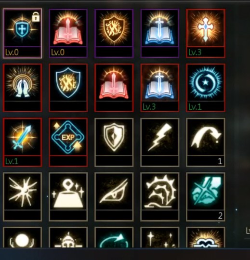The height and width of the screenshot is (260, 250).
Task: Select the blue-outlined flame shield icon
Action: click(68, 88)
